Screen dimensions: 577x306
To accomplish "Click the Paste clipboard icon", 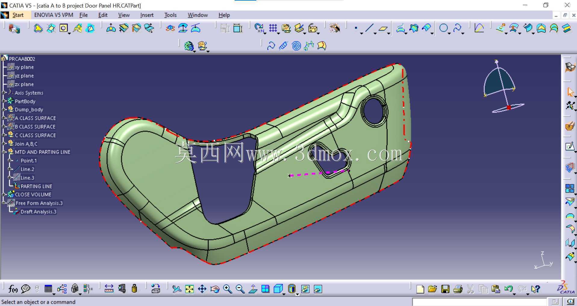I will (495, 289).
